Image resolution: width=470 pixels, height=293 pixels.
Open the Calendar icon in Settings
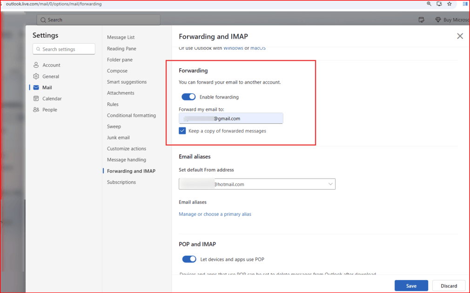point(36,99)
